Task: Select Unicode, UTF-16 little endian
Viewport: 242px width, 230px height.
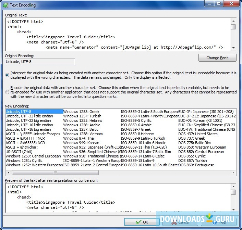Action: (x=29, y=125)
